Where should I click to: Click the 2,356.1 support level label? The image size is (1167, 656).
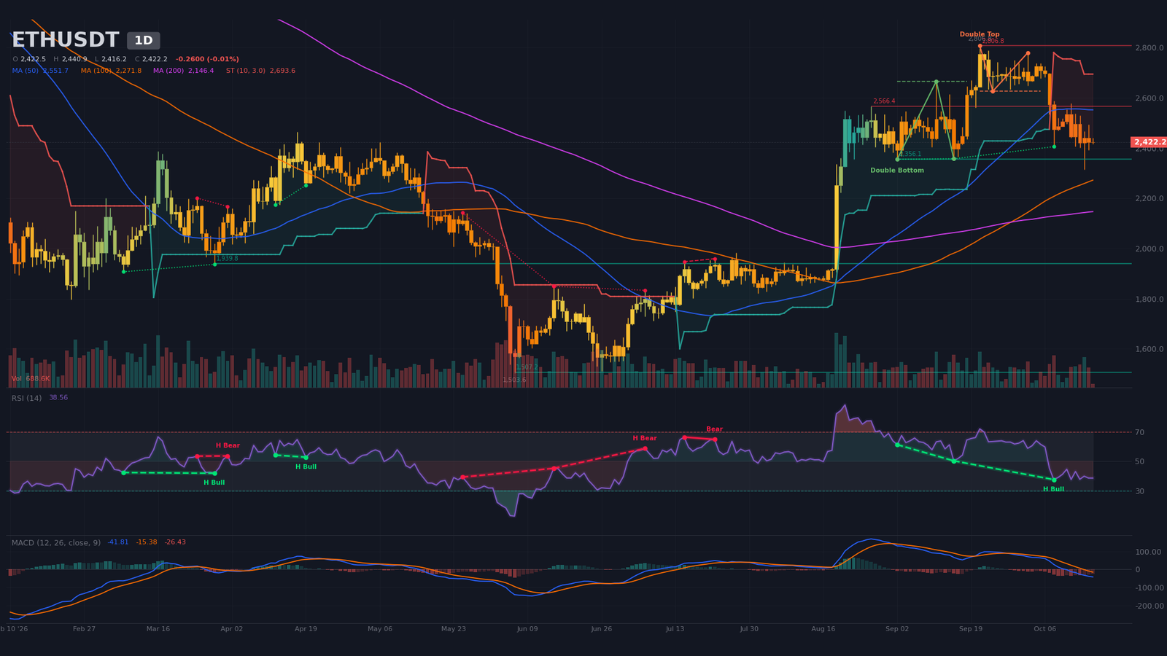click(x=910, y=155)
